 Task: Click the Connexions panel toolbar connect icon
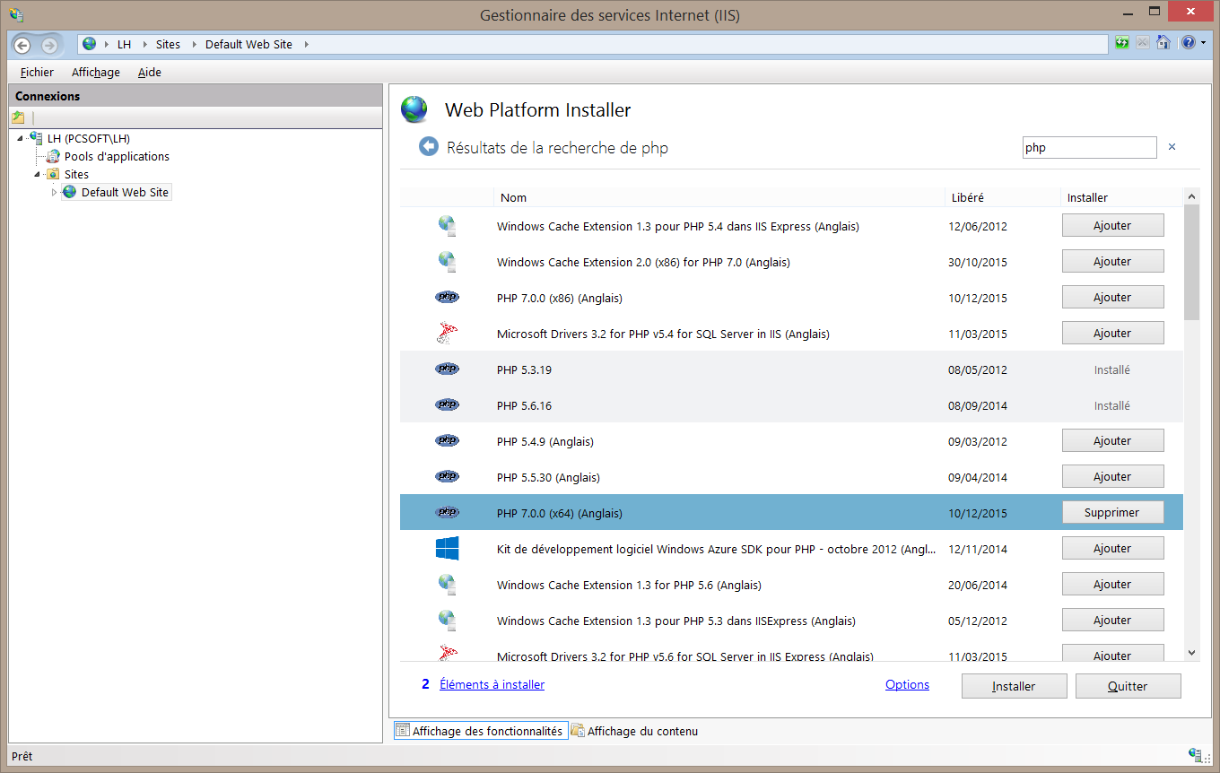(x=19, y=117)
